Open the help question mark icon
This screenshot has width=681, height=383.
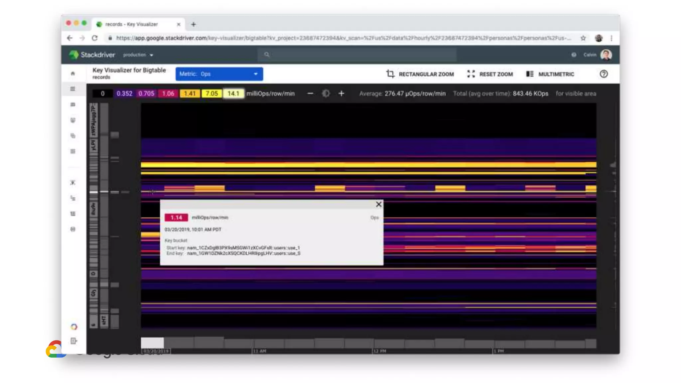(x=604, y=74)
